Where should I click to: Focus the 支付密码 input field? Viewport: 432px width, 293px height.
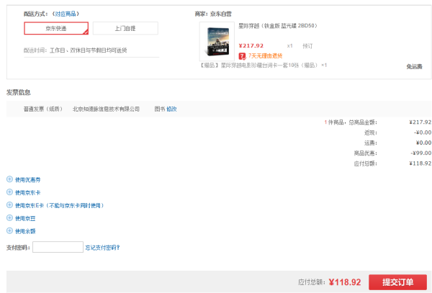(58, 247)
